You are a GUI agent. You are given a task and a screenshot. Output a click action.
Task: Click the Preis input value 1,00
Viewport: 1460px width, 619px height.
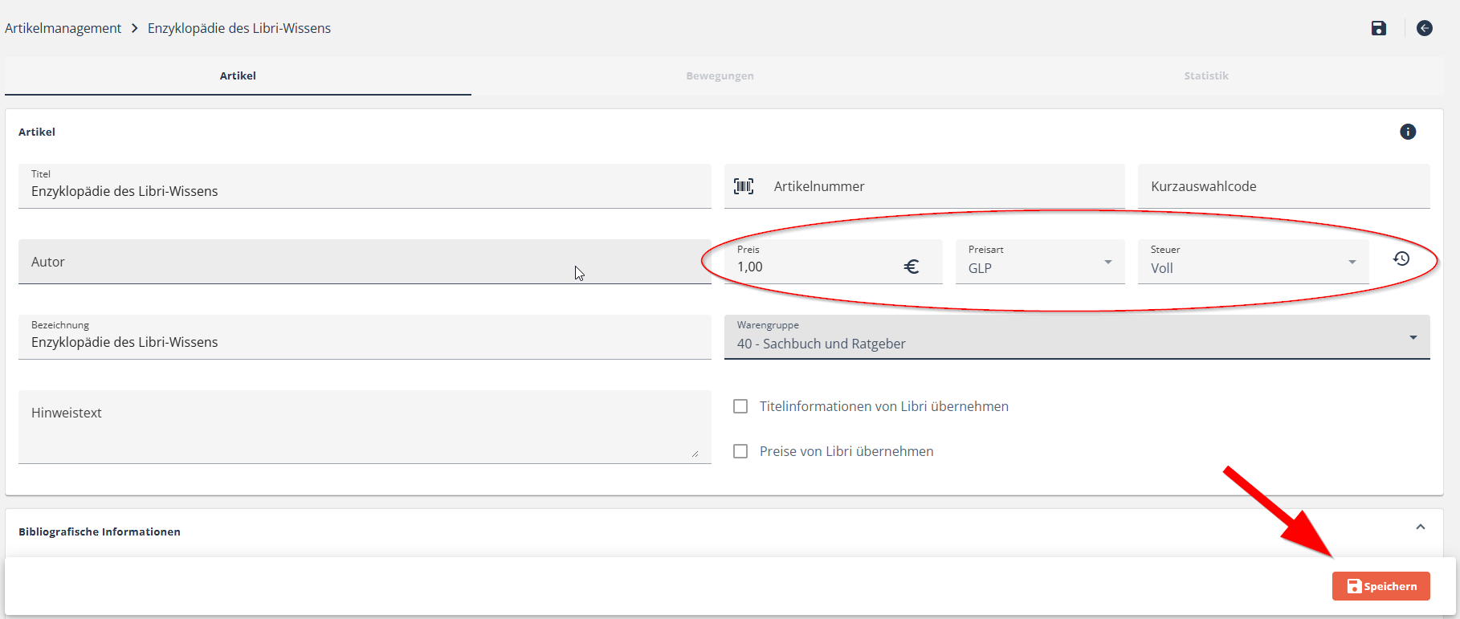point(750,267)
